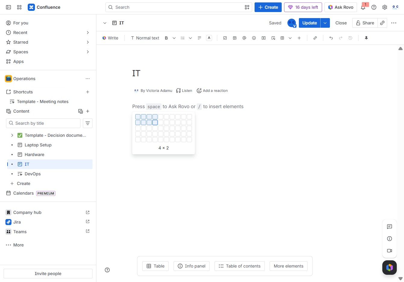
Task: Copy the page link
Action: click(382, 23)
